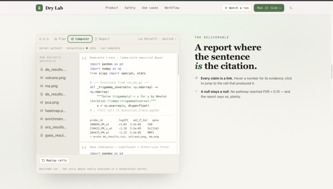The width and height of the screenshot is (333, 189).
Task: Switch to the Plan tab
Action: pyautogui.click(x=60, y=39)
